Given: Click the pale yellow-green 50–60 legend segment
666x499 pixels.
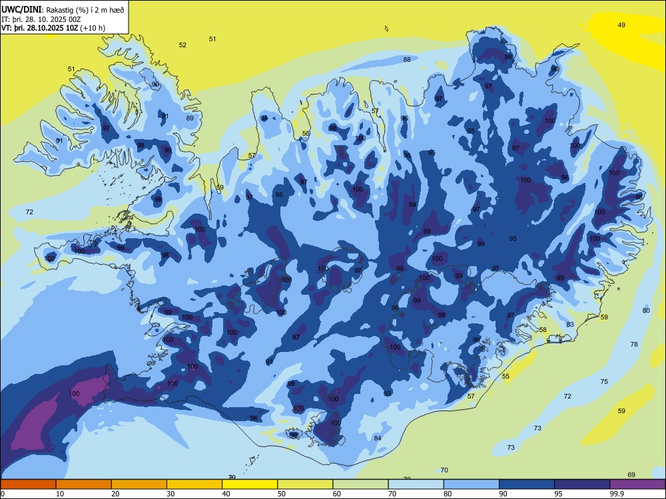Looking at the screenshot, I should pos(305,484).
